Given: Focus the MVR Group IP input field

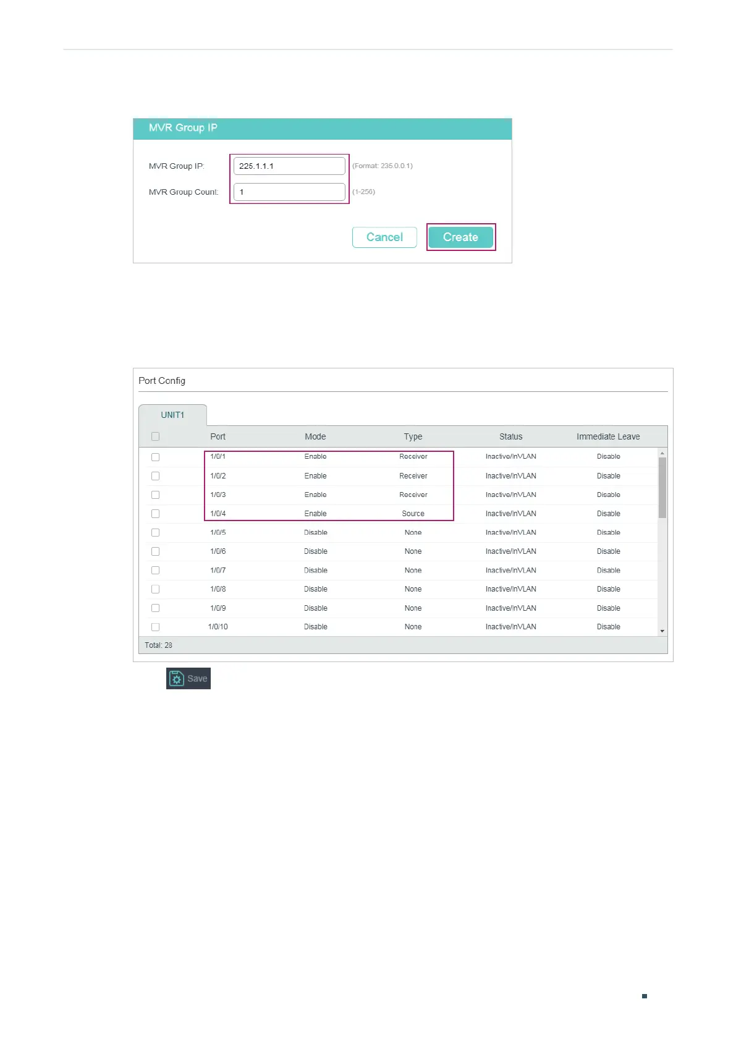Looking at the screenshot, I should coord(289,166).
